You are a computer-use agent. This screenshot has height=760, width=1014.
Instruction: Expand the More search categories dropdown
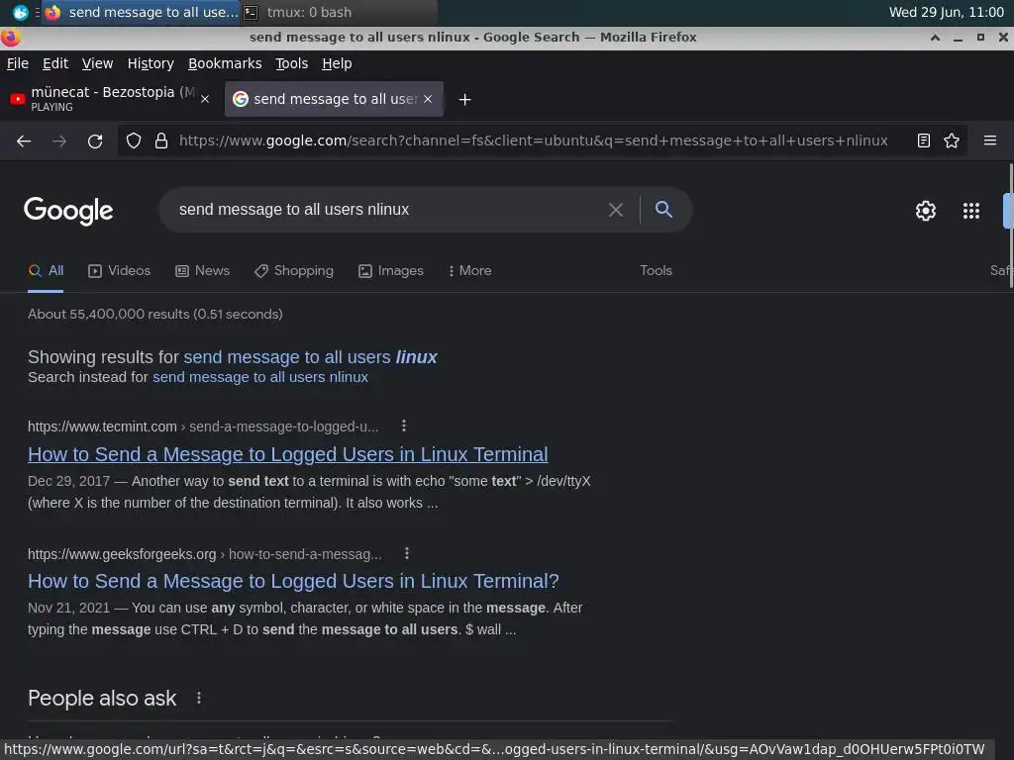(469, 271)
